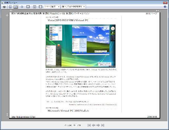Switch page orientation to portrait
169x130 pixels.
click(x=10, y=7)
